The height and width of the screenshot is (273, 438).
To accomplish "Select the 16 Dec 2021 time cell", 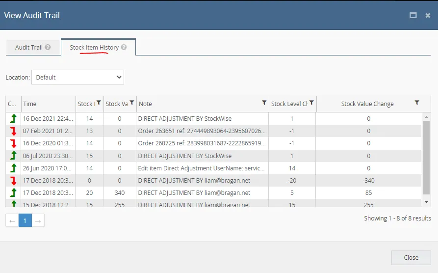I will click(x=48, y=119).
